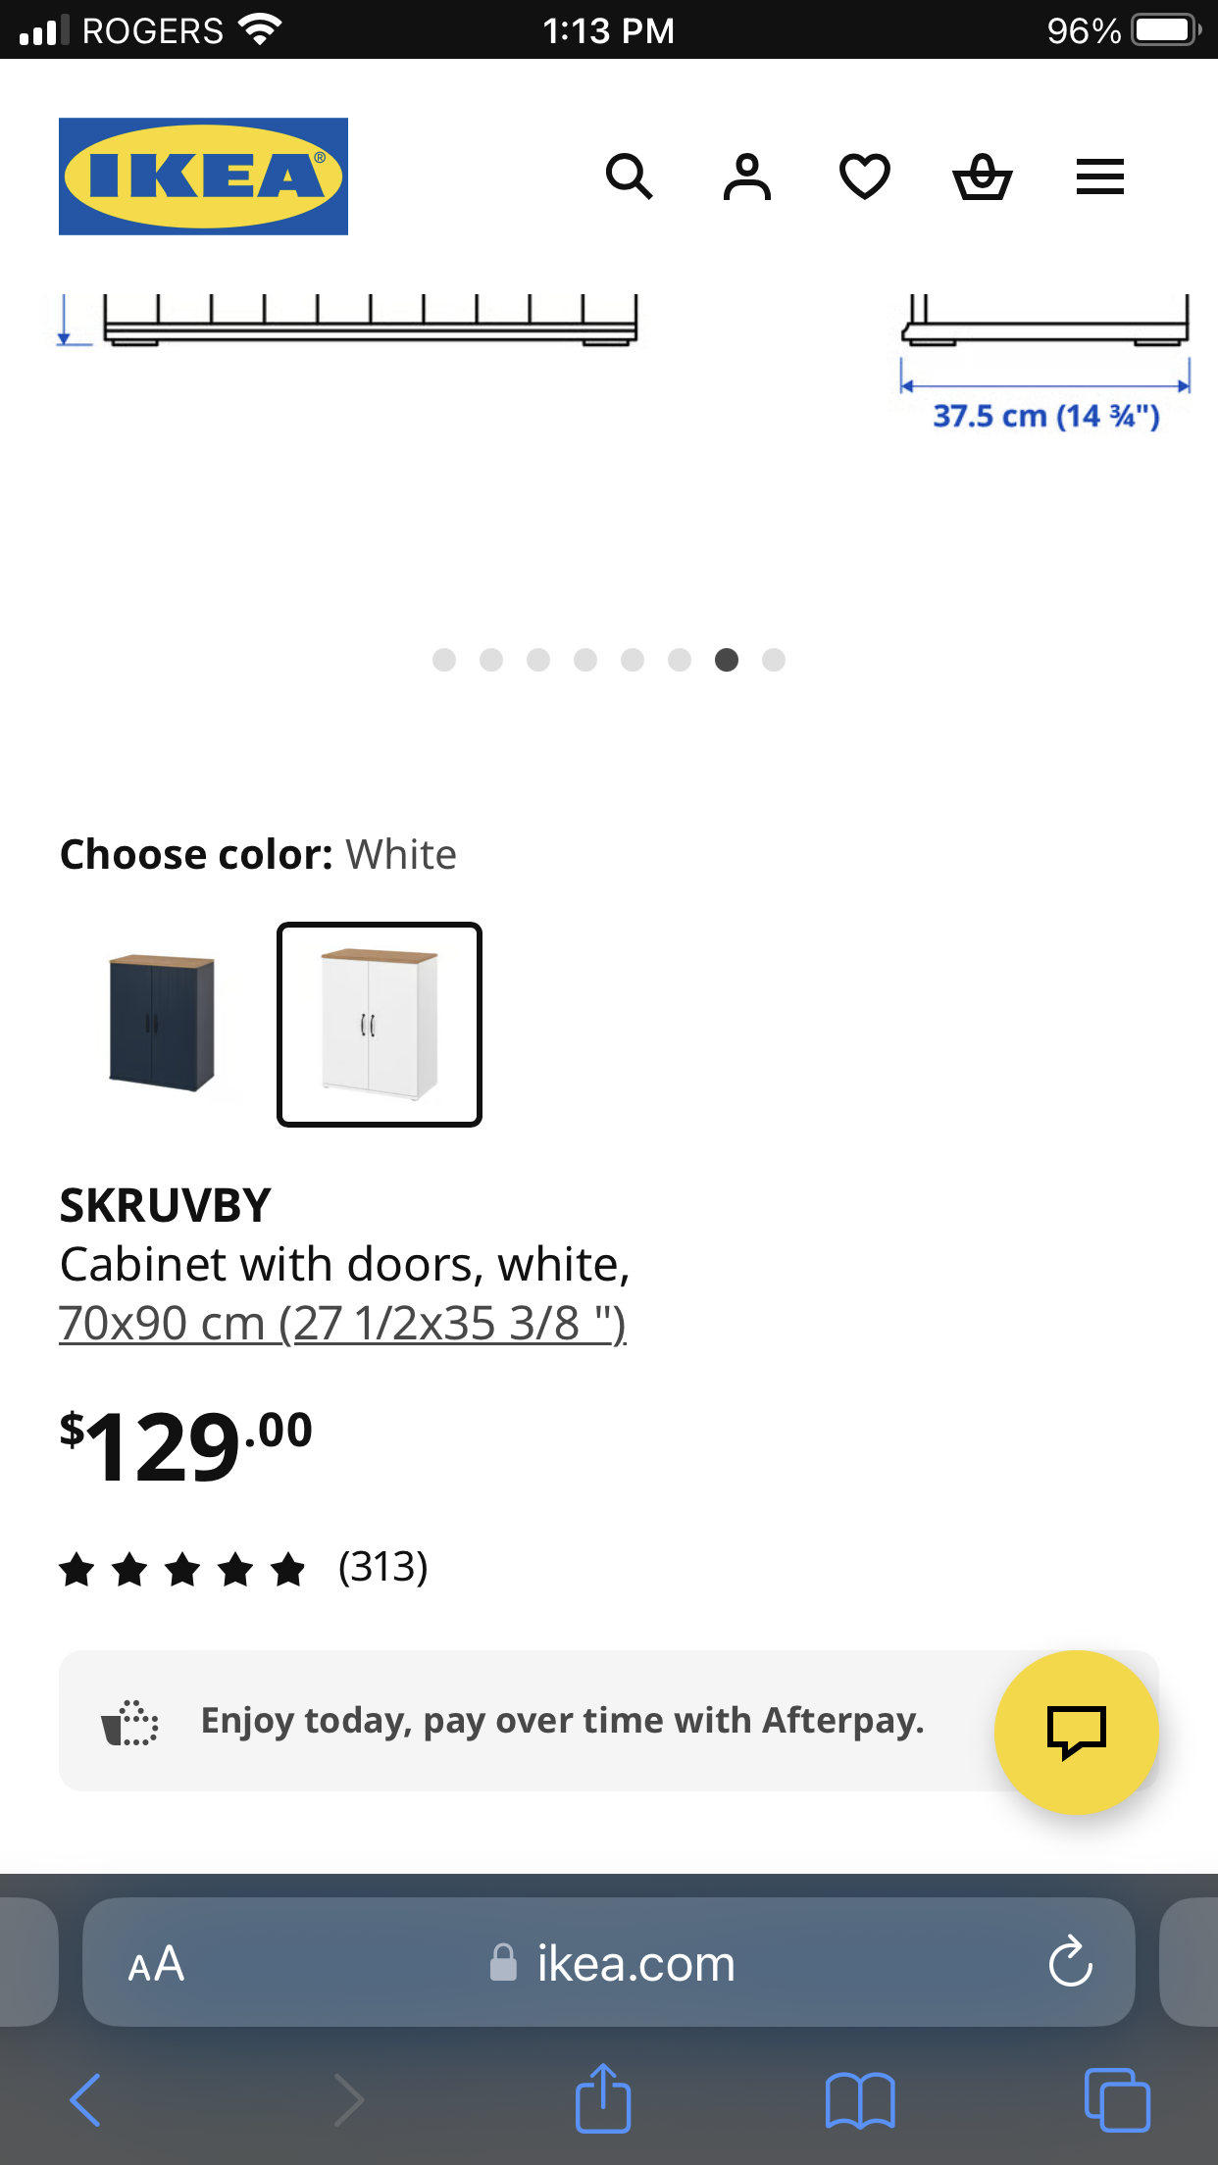This screenshot has height=2165, width=1218.
Task: Open Safari bookmarks book icon
Action: [x=860, y=2100]
